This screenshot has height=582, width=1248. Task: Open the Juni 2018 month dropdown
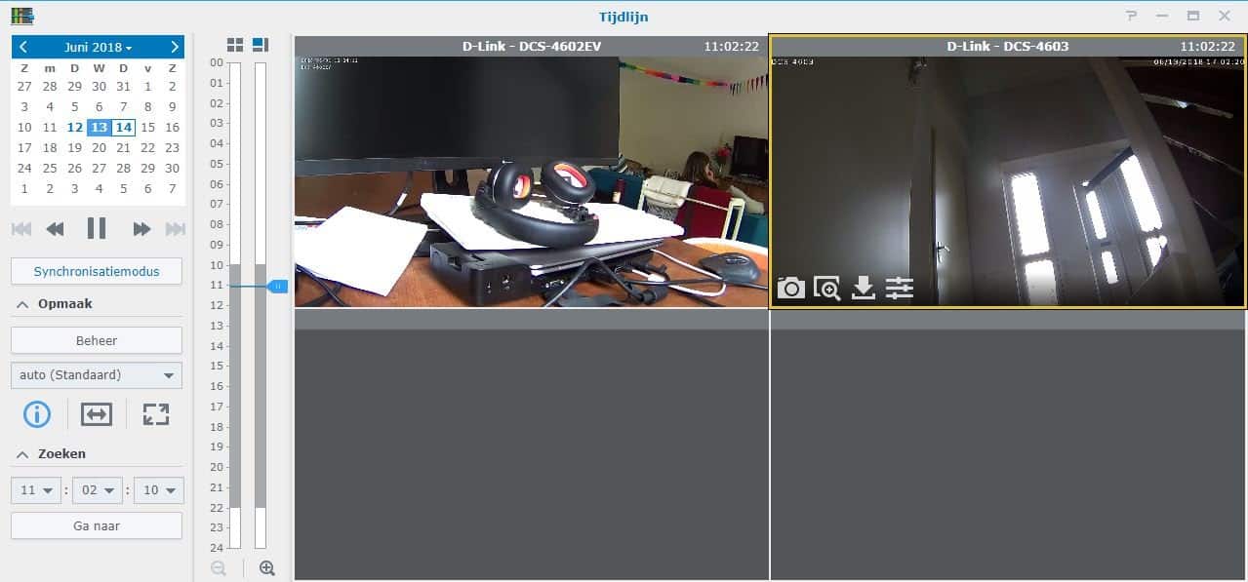pyautogui.click(x=98, y=47)
